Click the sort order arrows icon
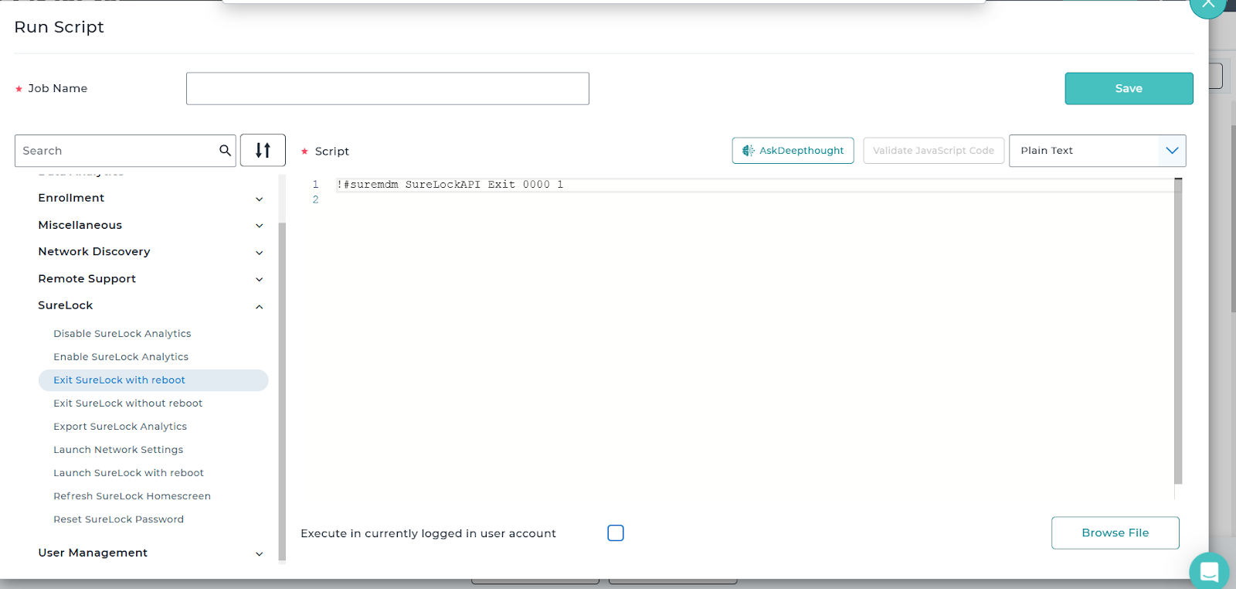The height and width of the screenshot is (589, 1236). click(x=263, y=151)
